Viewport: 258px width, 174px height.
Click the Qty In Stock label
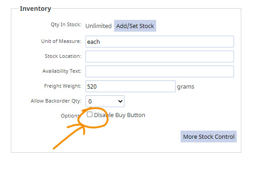click(x=66, y=25)
